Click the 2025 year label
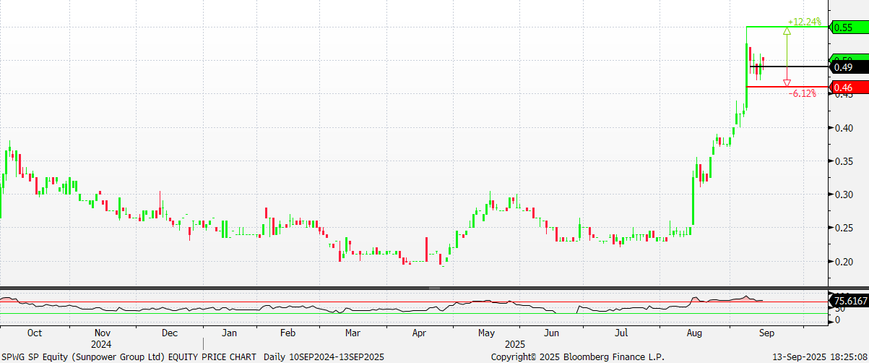This screenshot has height=363, width=869. click(516, 345)
